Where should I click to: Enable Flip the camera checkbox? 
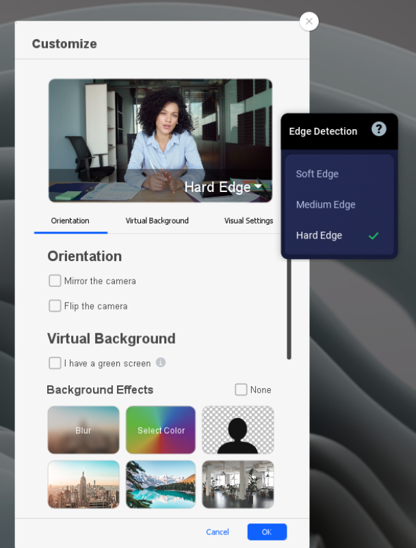[55, 306]
